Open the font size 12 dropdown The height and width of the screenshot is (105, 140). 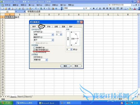tap(90, 8)
